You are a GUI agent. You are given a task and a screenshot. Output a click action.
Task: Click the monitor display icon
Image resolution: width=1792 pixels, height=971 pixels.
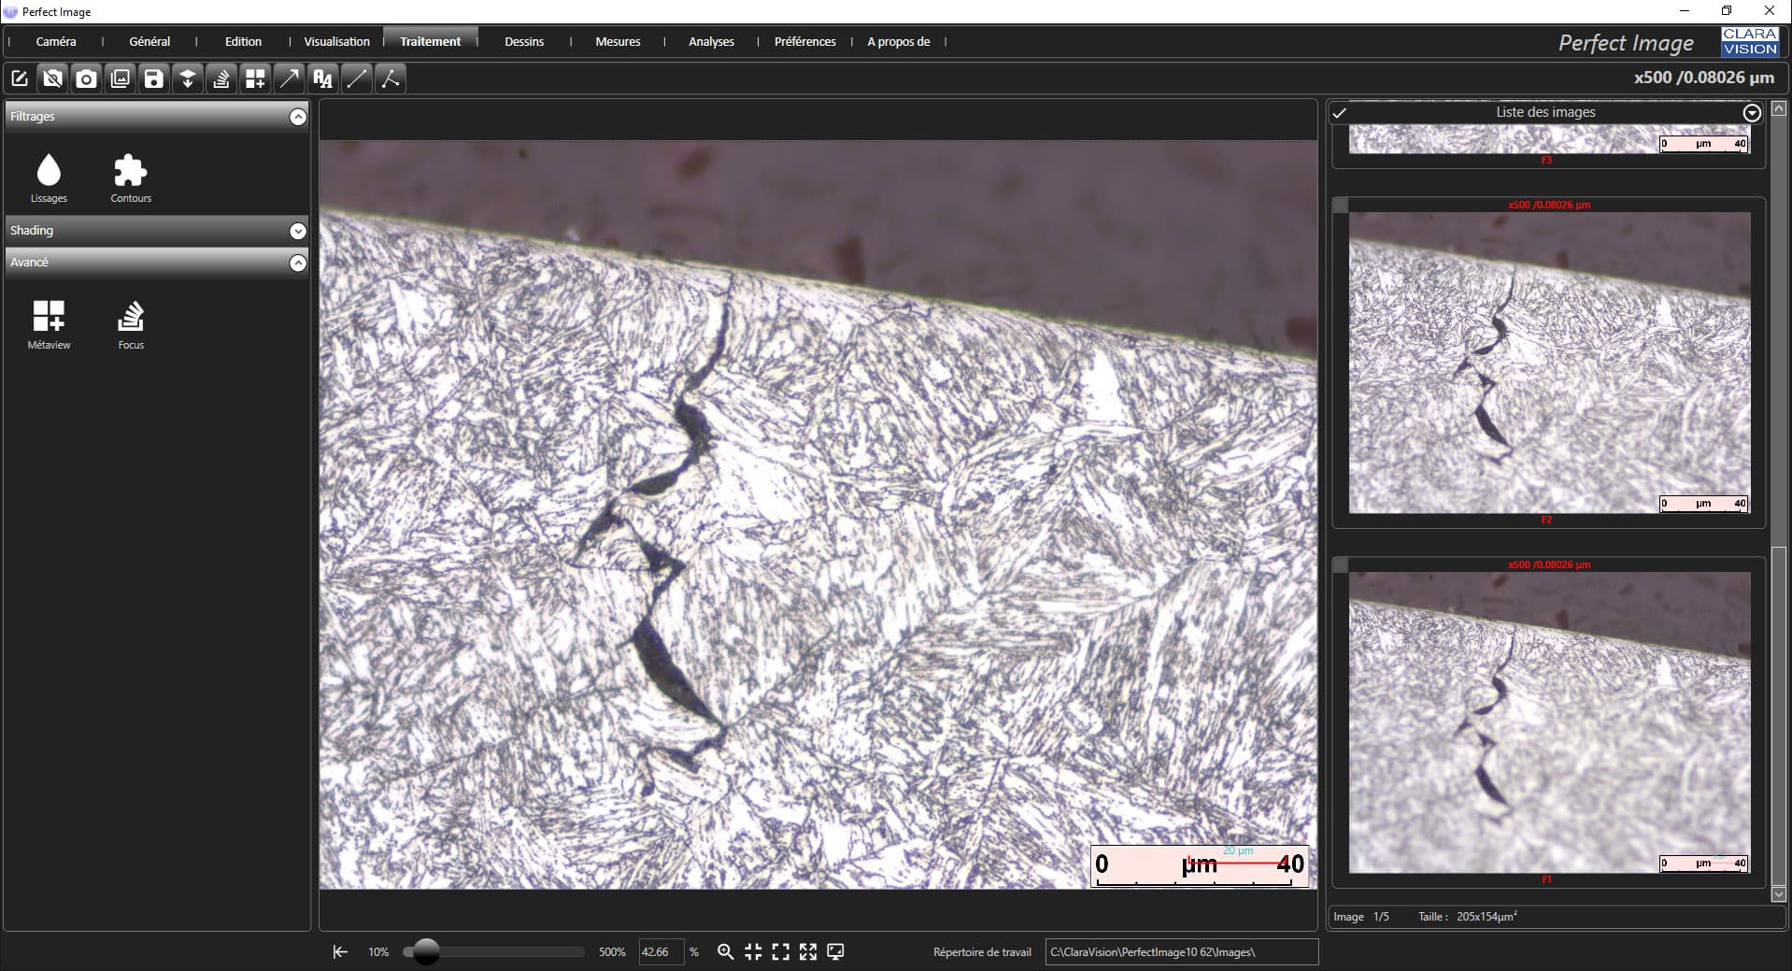[x=836, y=951]
